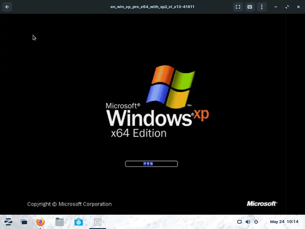Screen dimensions: 305x229
Task: Enter fullscreen mode for the VM
Action: click(238, 7)
